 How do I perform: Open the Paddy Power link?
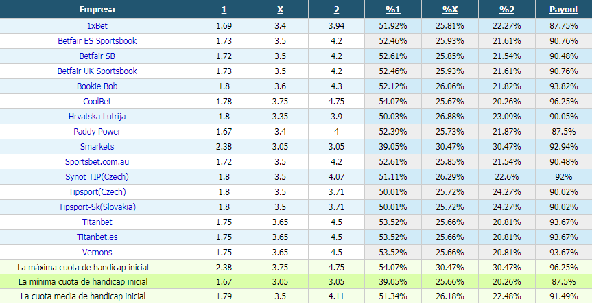click(97, 132)
